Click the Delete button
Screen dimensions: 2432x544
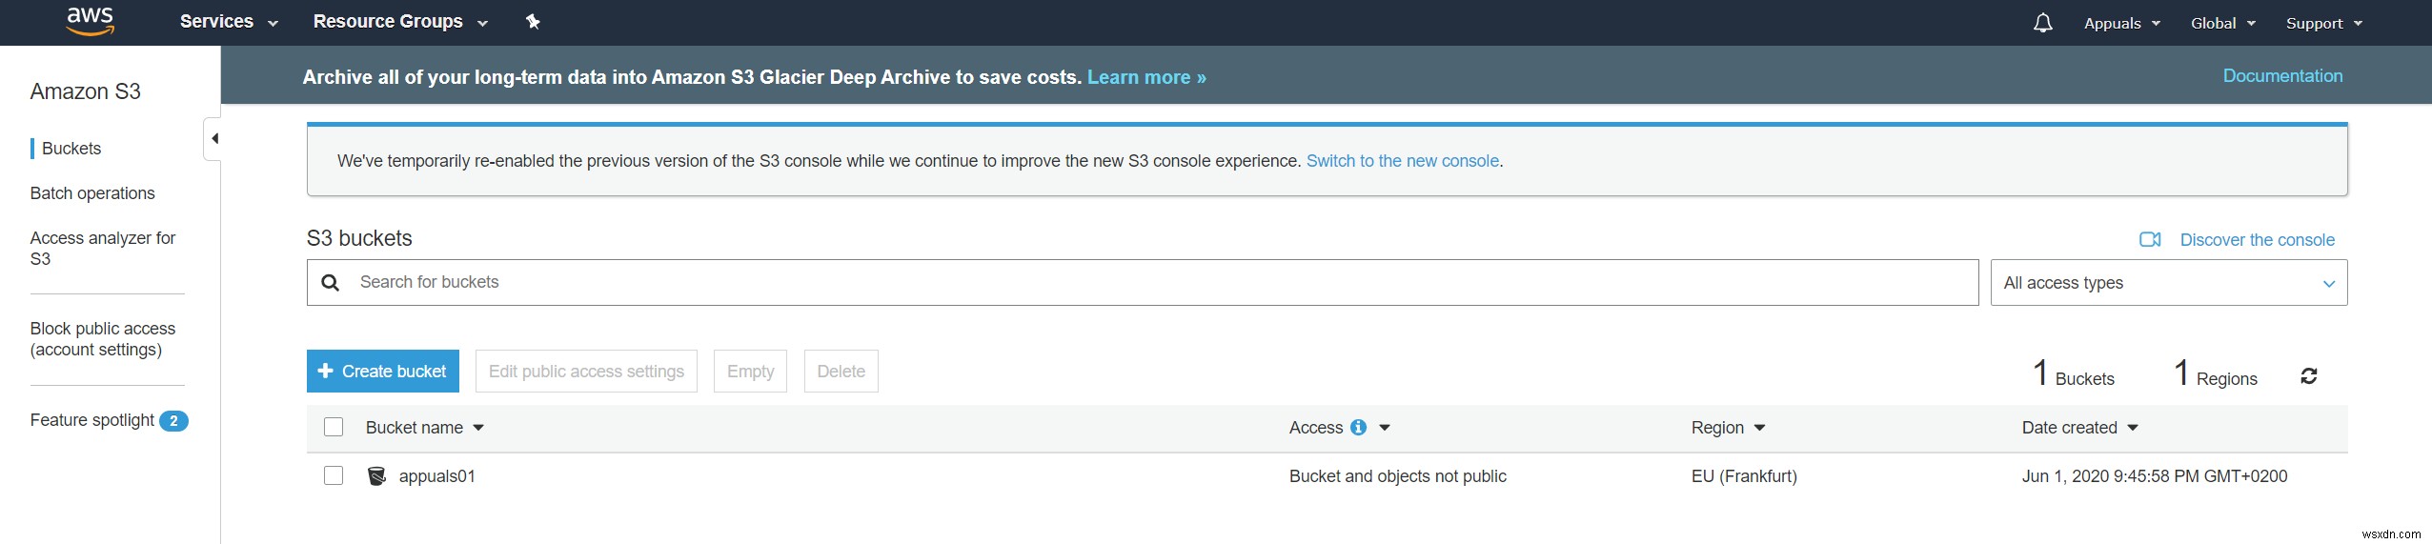pyautogui.click(x=841, y=372)
